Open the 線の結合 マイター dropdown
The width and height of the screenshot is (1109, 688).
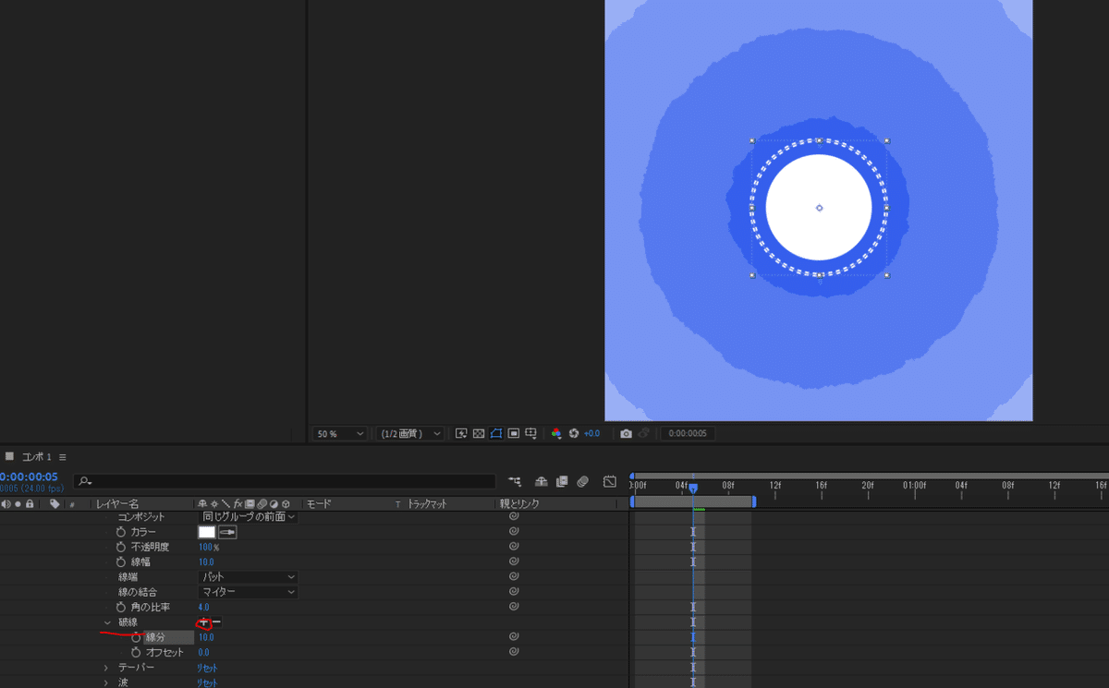[x=249, y=592]
